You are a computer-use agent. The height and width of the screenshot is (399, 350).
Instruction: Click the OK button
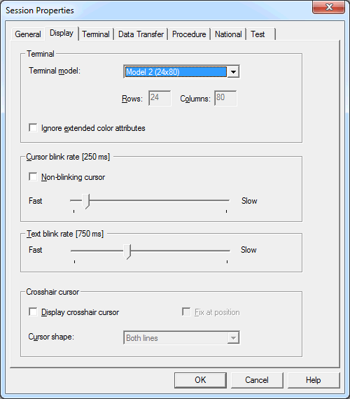200,380
